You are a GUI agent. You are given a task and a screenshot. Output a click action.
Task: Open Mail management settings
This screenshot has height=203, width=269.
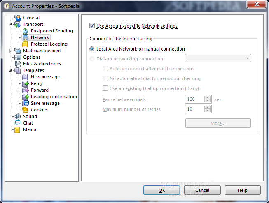point(42,51)
